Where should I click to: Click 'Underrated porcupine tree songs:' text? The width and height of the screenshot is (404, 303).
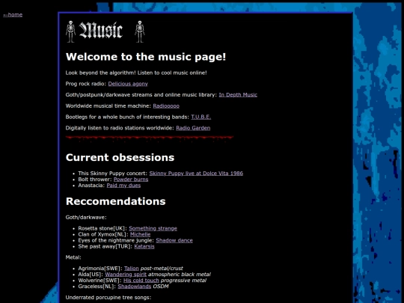(108, 298)
